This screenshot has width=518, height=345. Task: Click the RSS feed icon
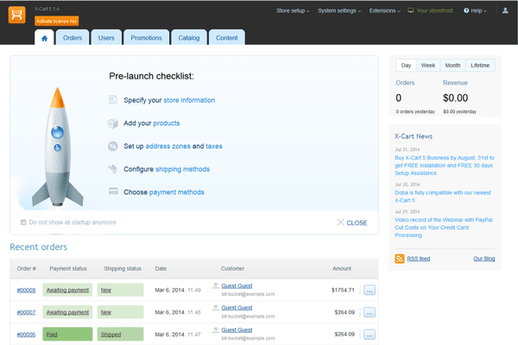coord(399,258)
